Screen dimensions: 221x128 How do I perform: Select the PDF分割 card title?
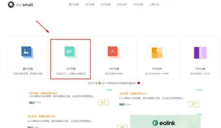click(x=200, y=69)
